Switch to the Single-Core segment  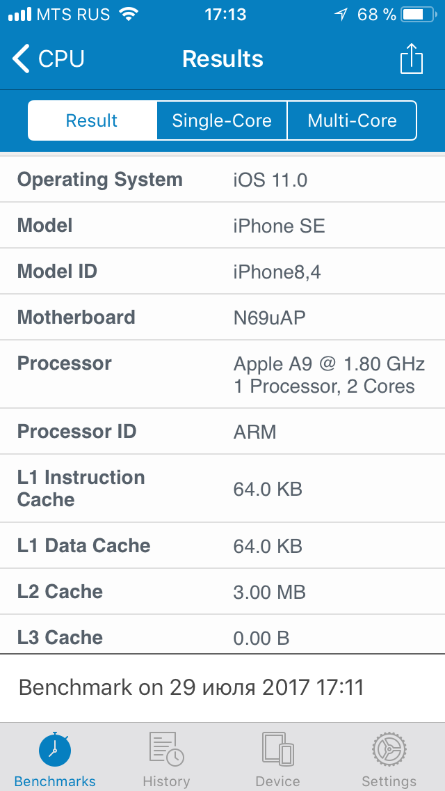point(222,120)
